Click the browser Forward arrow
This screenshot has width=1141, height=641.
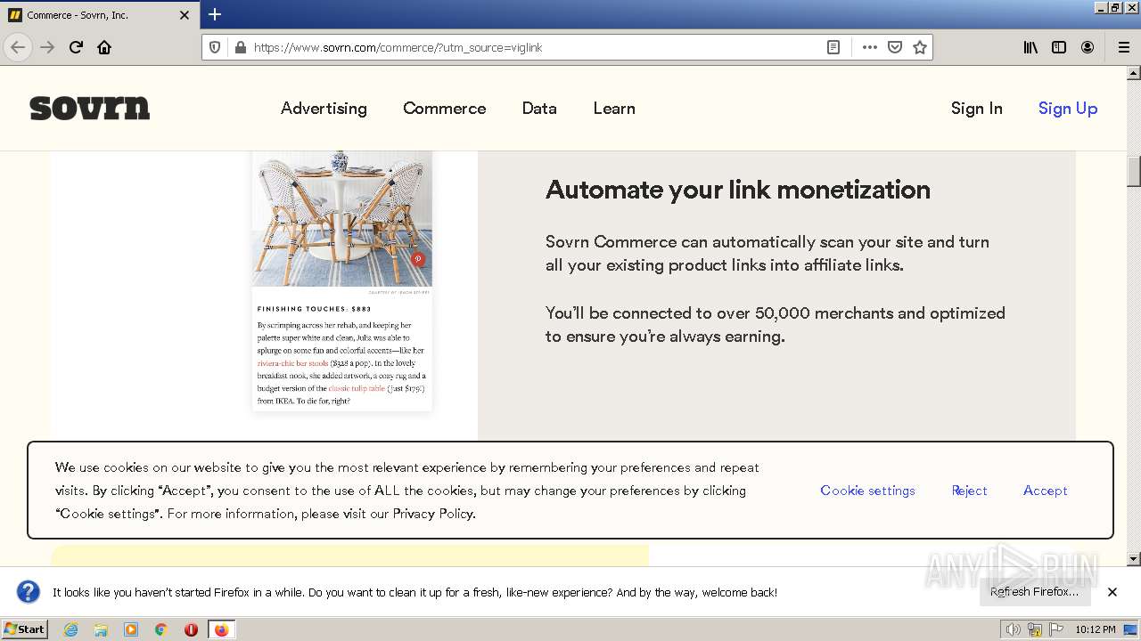coord(47,47)
